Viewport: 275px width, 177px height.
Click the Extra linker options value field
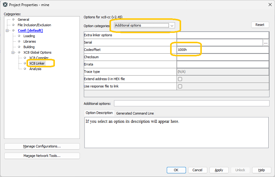pyautogui.click(x=223, y=35)
